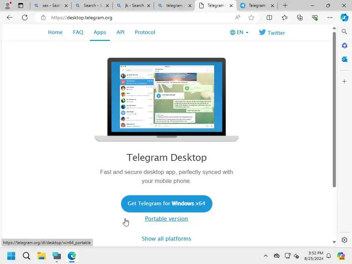Open File Explorer from taskbar
352x264 pixels.
click(42, 256)
